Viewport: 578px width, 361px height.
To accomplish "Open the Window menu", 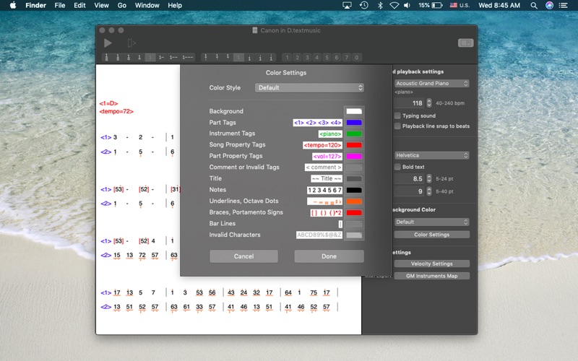I will (147, 5).
